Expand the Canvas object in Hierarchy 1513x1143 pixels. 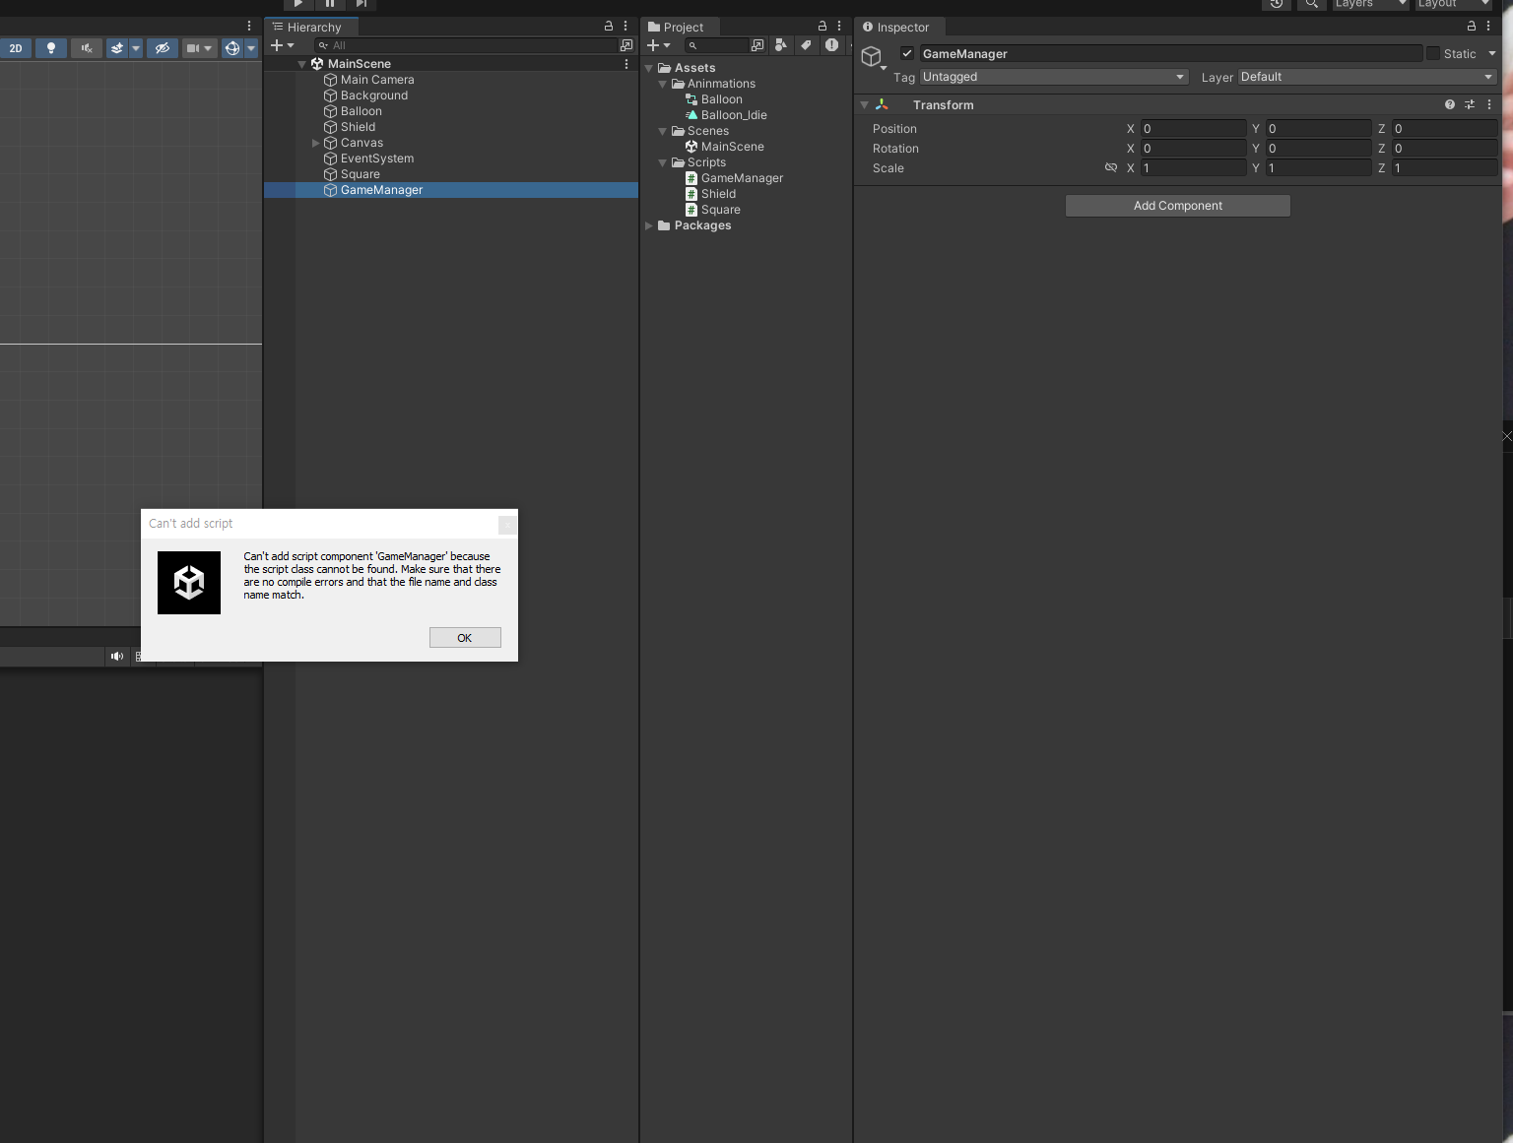[316, 143]
